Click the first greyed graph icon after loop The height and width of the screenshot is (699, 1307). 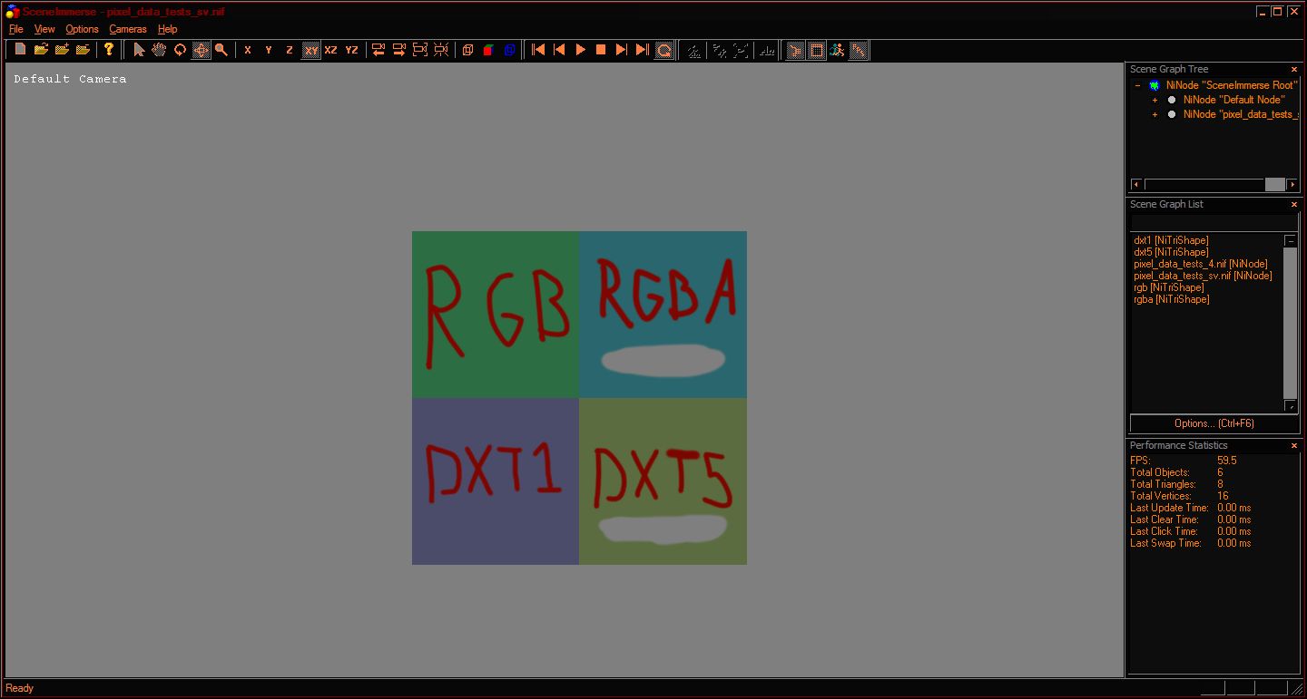point(693,50)
